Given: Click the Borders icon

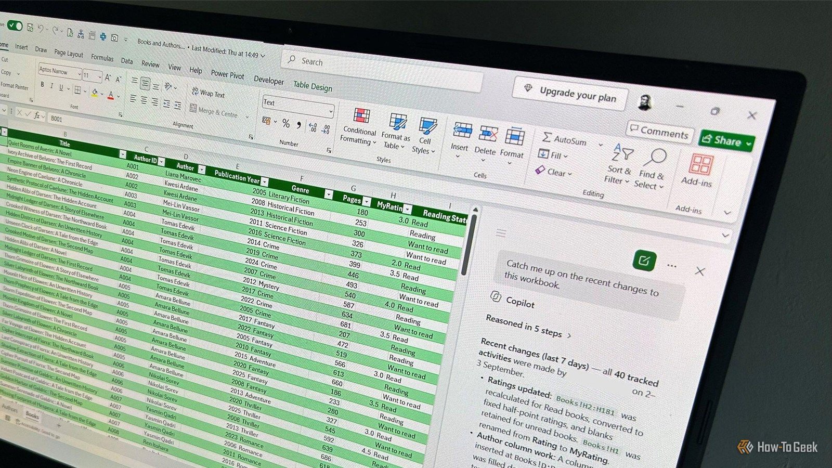Looking at the screenshot, I should coord(77,90).
